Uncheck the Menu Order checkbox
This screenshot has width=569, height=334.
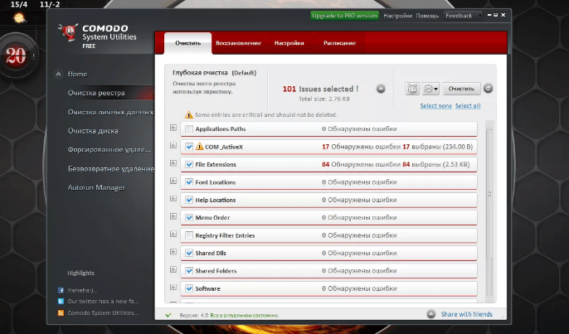click(189, 218)
